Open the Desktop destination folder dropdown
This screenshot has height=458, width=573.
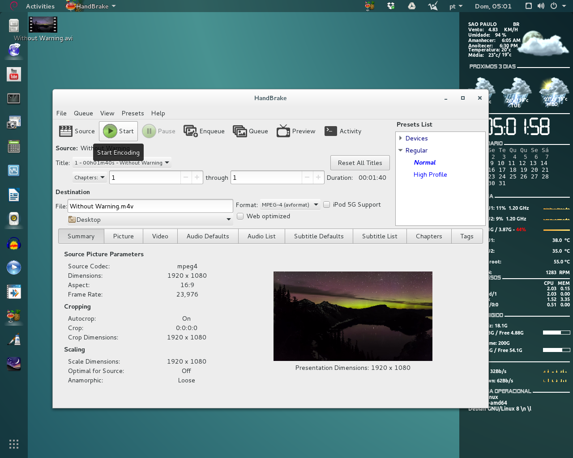(x=150, y=220)
